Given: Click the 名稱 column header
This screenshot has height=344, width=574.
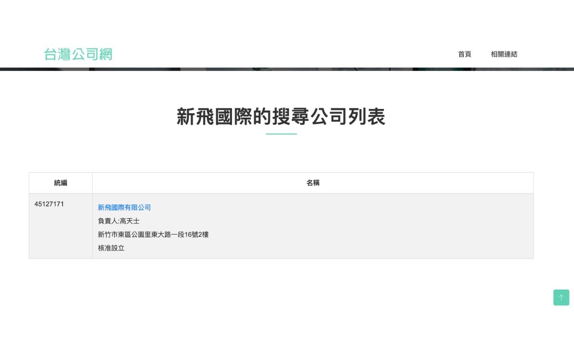Looking at the screenshot, I should click(313, 183).
